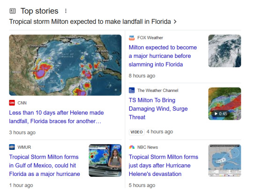
Task: Click the WMUR source name
Action: 24,147
